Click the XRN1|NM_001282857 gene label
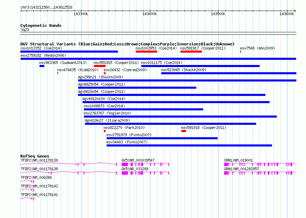Viewport: 306px width, 218px height. tap(241, 169)
